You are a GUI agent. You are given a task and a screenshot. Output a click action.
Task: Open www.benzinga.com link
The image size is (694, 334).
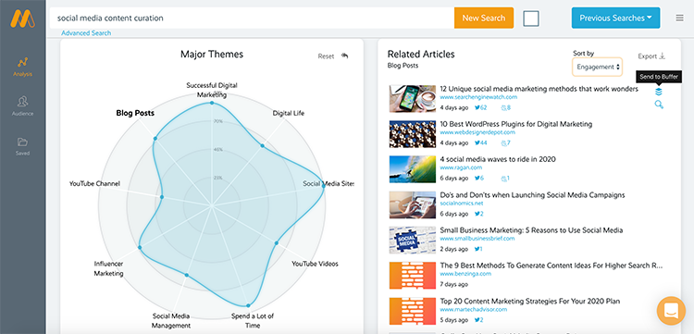(465, 274)
